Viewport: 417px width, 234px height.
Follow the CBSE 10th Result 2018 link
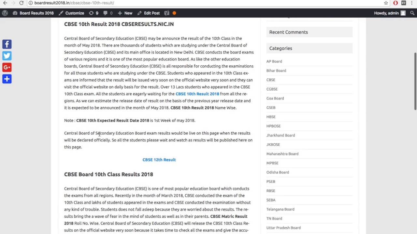pyautogui.click(x=197, y=94)
